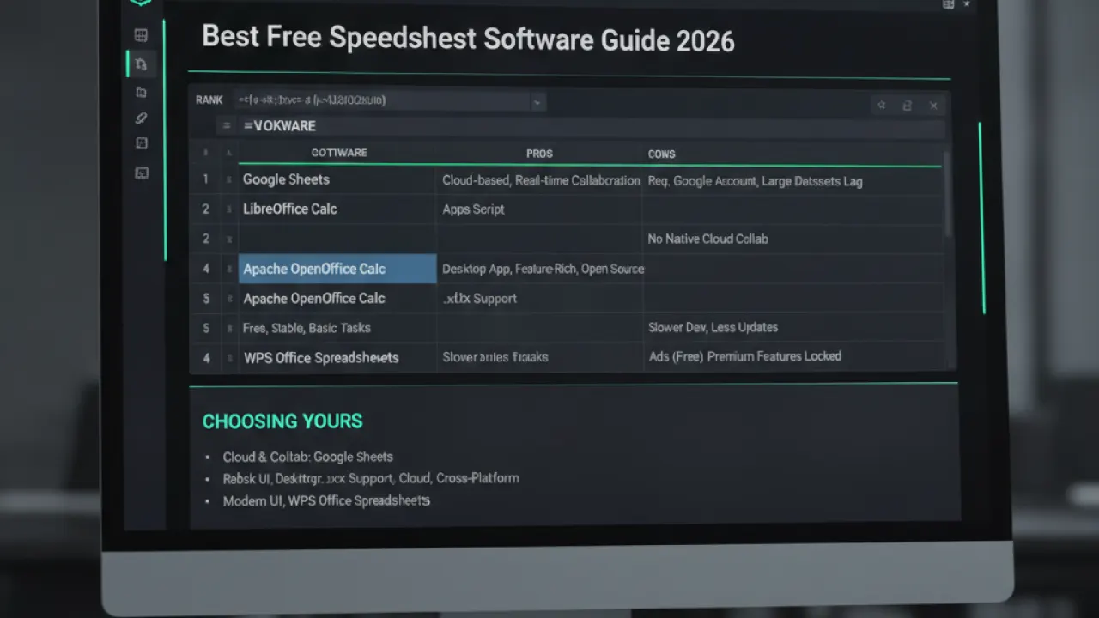Image resolution: width=1099 pixels, height=618 pixels.
Task: Click the 'Slover bnles ftioaks' cell
Action: (539, 357)
